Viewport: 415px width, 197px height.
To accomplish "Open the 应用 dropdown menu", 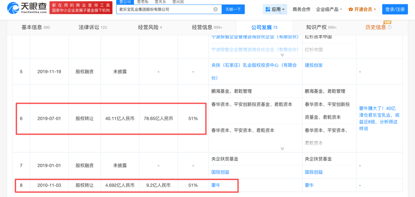I will pyautogui.click(x=275, y=9).
